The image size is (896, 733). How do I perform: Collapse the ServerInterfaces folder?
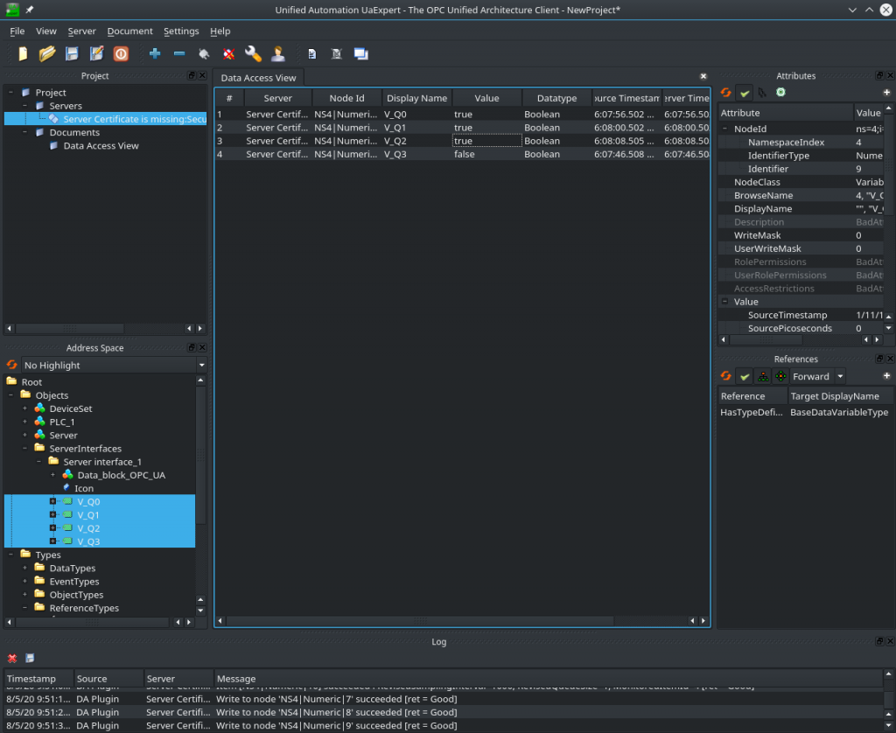(x=24, y=449)
